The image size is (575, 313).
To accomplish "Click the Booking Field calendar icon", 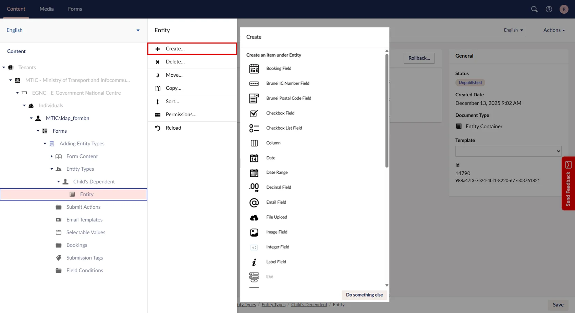I will pos(254,69).
